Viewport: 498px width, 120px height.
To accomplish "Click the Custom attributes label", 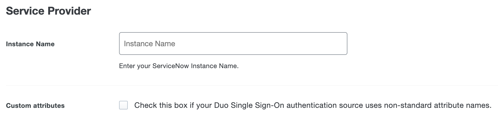I will (35, 106).
